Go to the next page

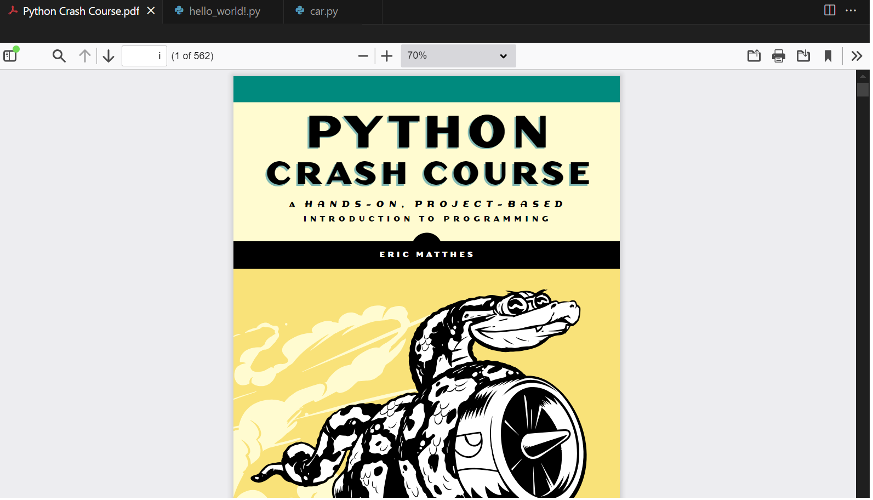click(109, 56)
